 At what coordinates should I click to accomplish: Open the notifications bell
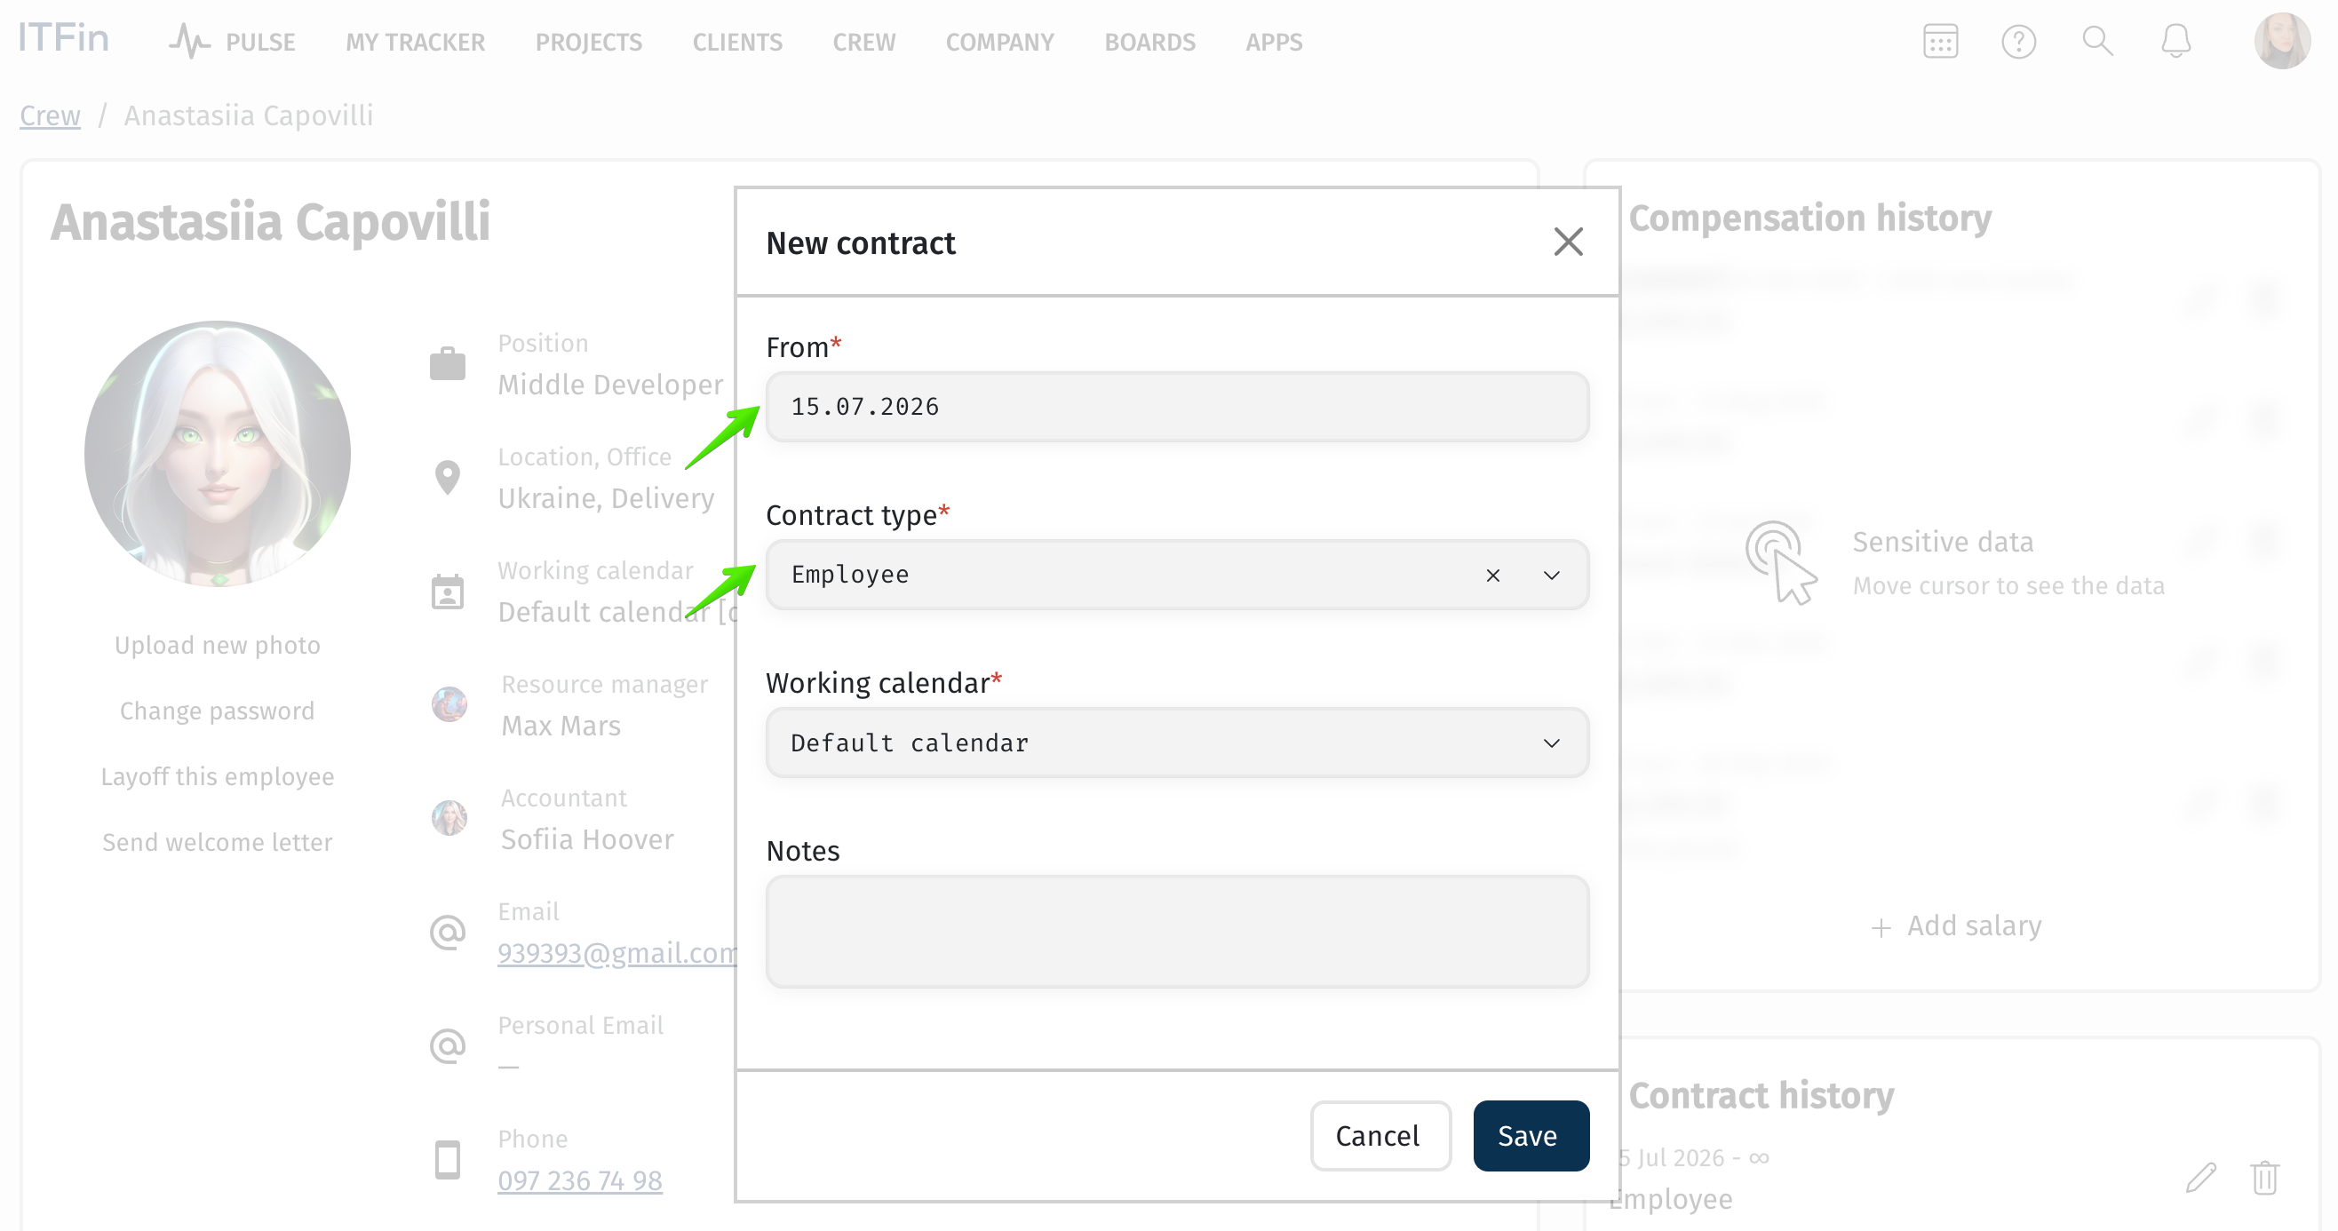(2175, 42)
